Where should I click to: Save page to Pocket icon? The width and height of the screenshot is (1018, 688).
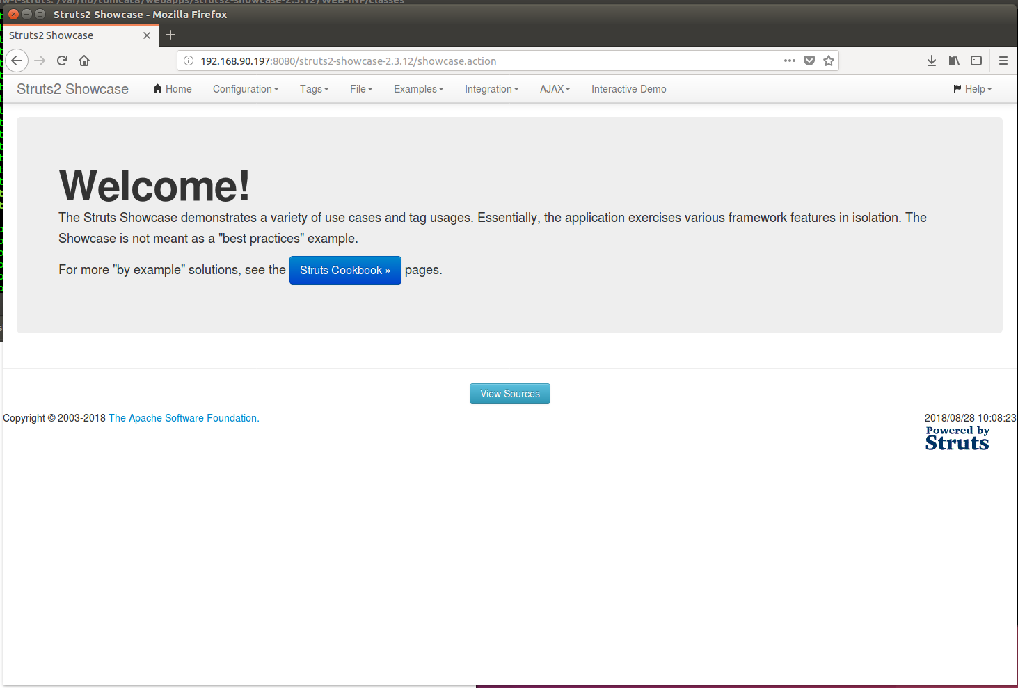pyautogui.click(x=809, y=61)
